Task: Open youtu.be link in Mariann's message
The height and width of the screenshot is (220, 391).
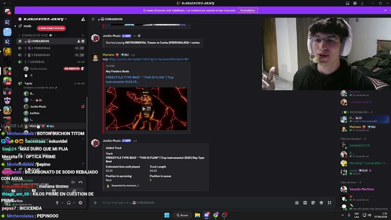Action: [149, 59]
